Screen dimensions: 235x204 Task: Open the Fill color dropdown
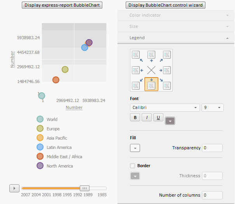(135, 148)
